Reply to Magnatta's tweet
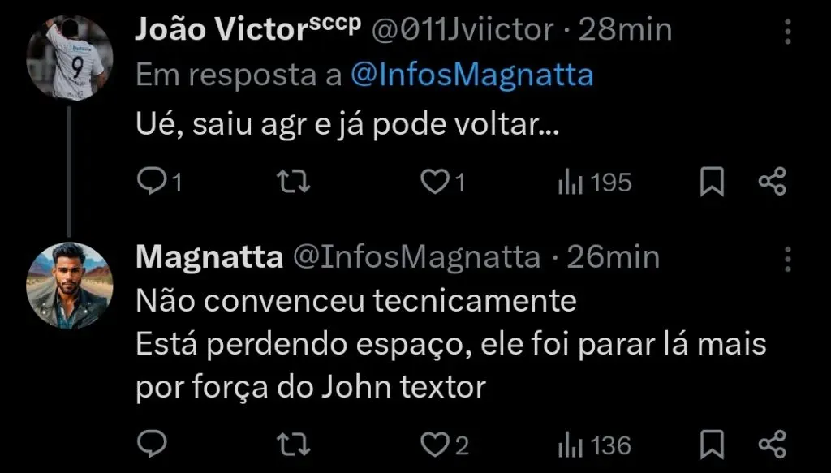 151,444
